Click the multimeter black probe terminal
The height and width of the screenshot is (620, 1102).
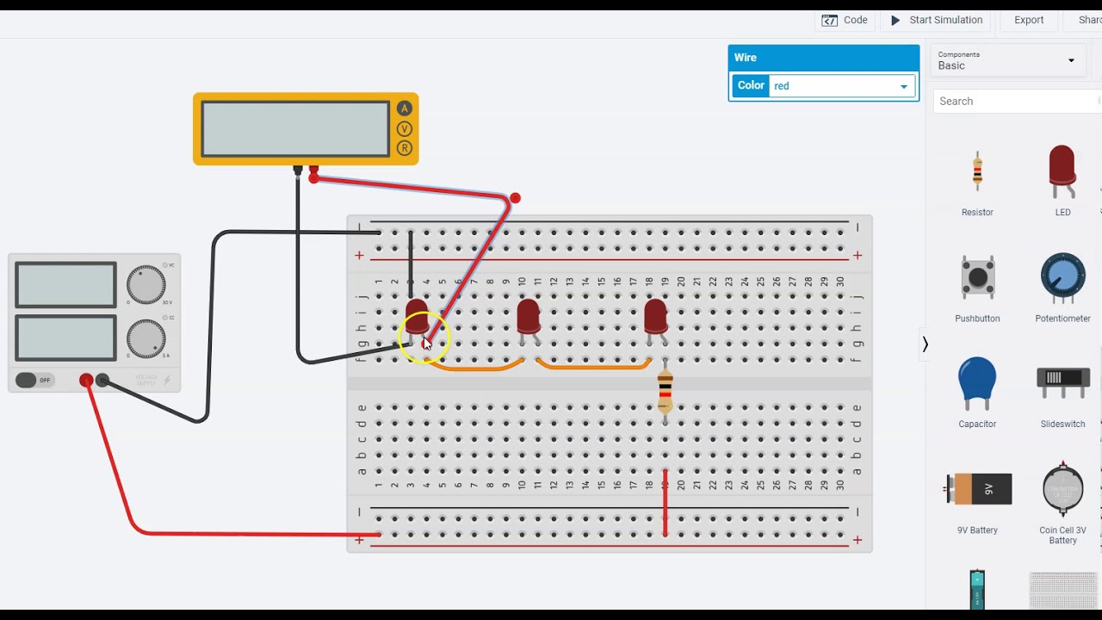pos(298,171)
